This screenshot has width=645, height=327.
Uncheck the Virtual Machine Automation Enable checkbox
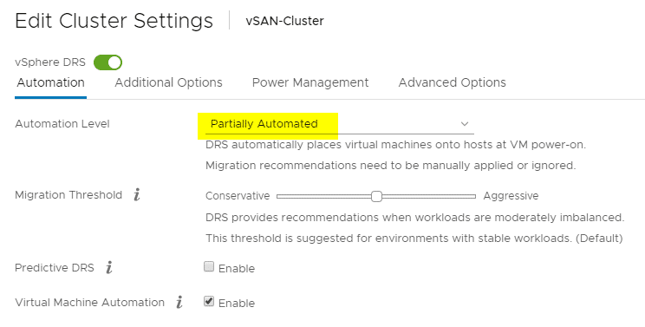coord(209,302)
